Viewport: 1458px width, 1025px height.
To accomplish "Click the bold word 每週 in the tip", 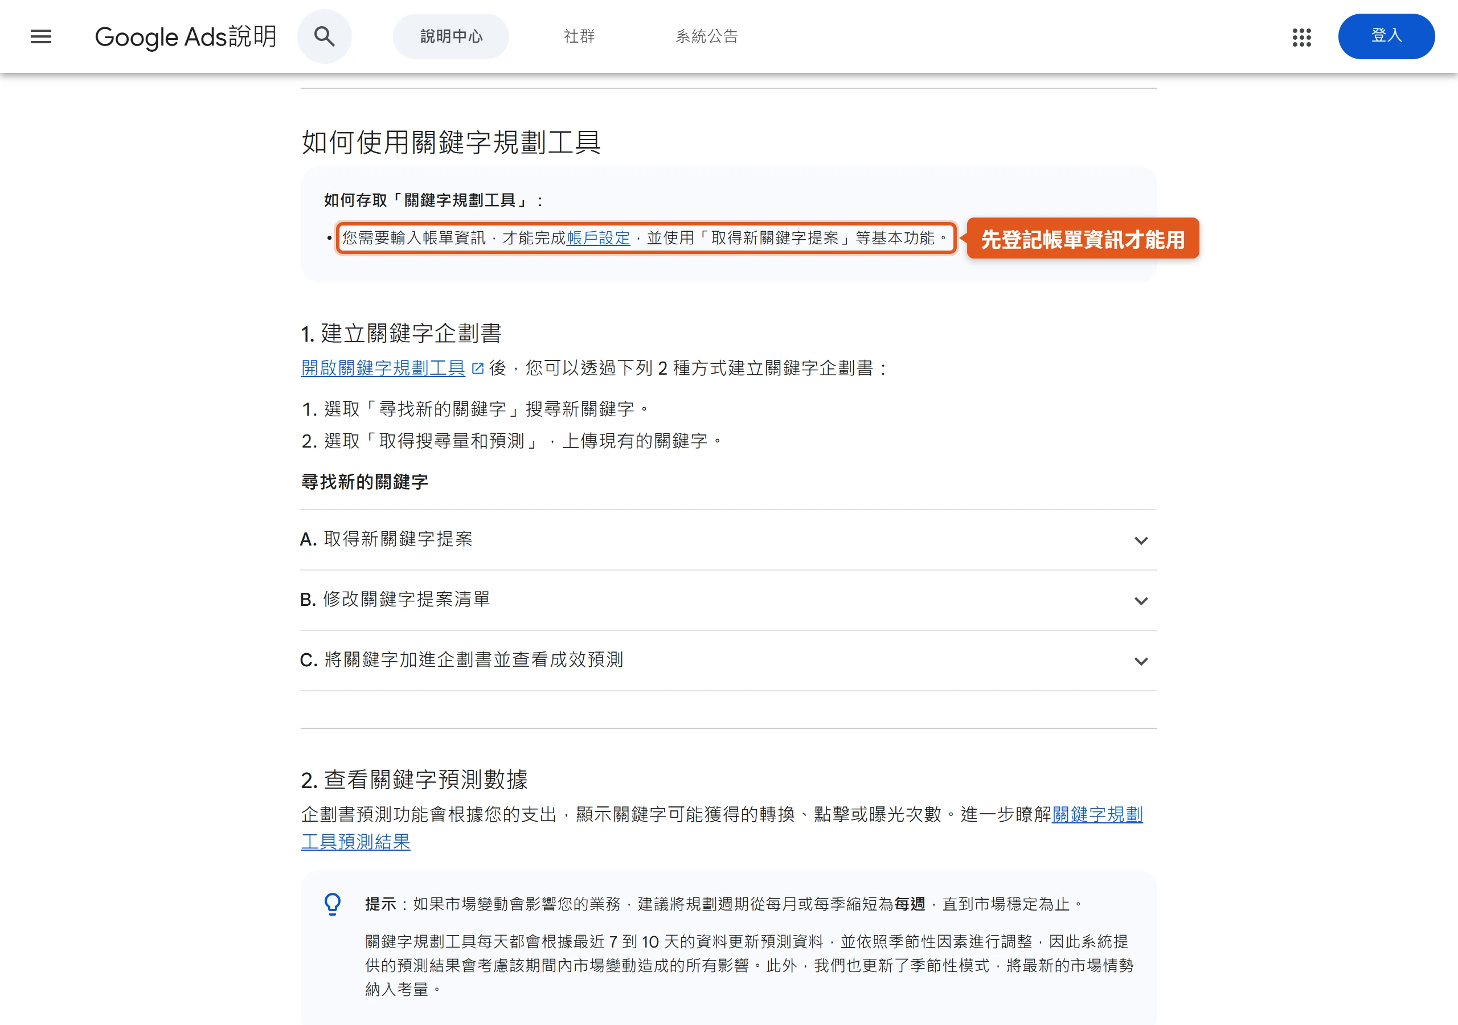I will tap(910, 904).
